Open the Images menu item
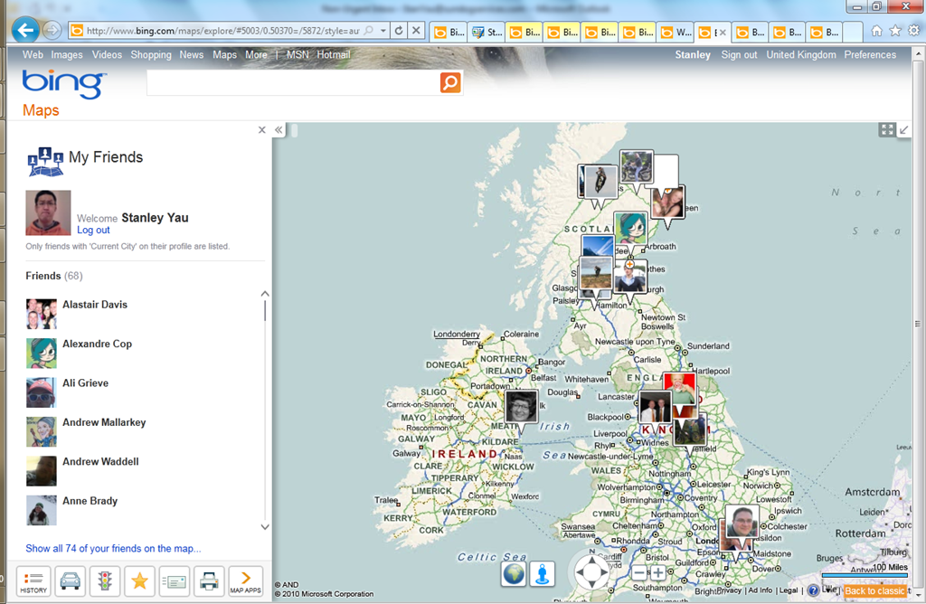The height and width of the screenshot is (604, 926). tap(67, 55)
